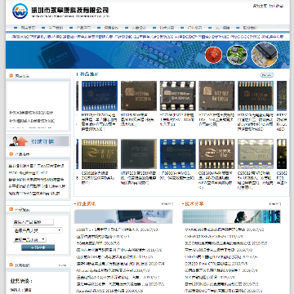View the pale gray chip photo in the second row

[256, 154]
